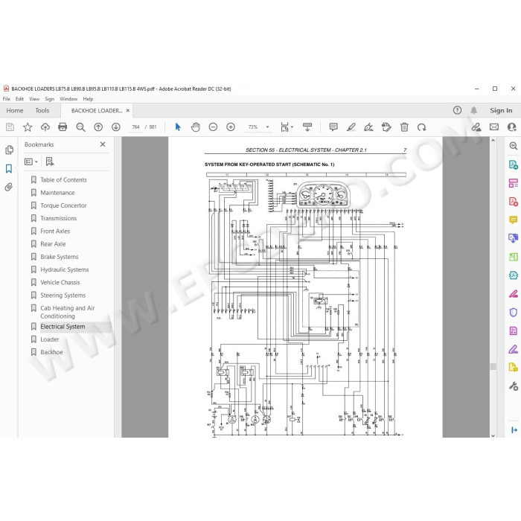Image resolution: width=521 pixels, height=521 pixels.
Task: Add the document to starred files
Action: pos(28,127)
